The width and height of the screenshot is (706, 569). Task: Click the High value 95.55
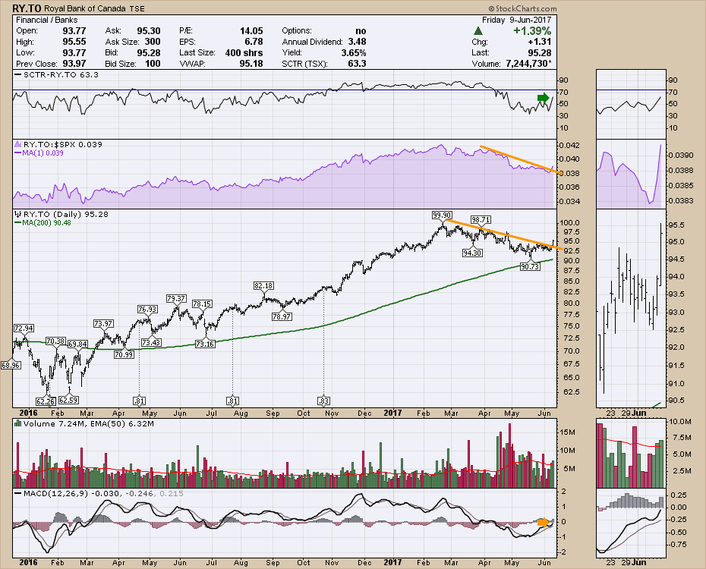click(x=74, y=42)
